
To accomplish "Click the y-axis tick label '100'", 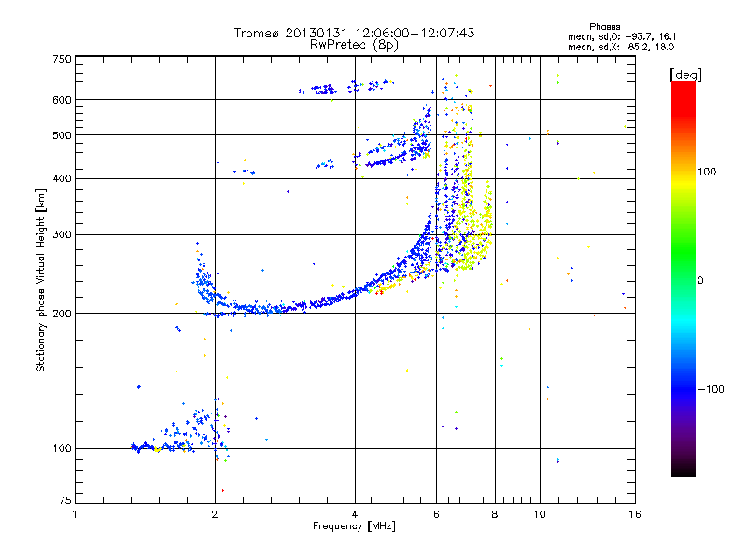I will click(62, 448).
